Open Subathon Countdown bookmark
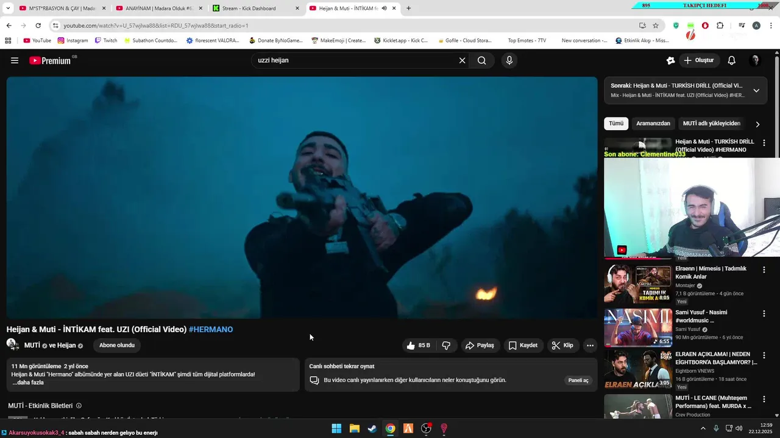This screenshot has width=780, height=438. tap(151, 40)
